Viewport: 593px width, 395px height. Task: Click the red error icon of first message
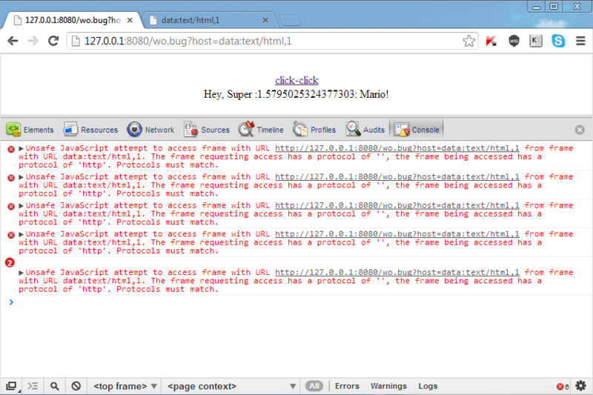(x=11, y=149)
